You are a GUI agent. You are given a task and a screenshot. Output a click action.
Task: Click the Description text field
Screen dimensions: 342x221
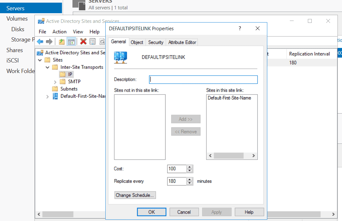(x=203, y=79)
